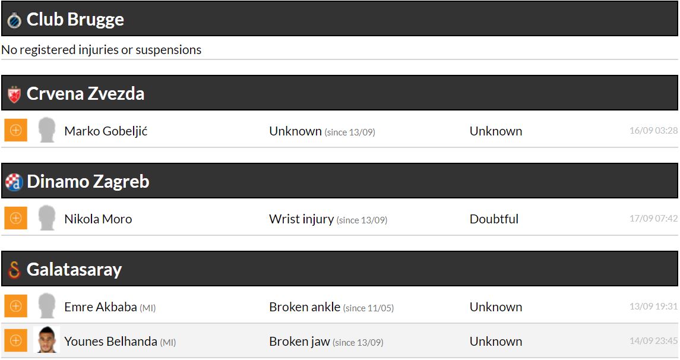Expand Marko Gobeljić's orange plus button
The height and width of the screenshot is (360, 680).
[15, 130]
